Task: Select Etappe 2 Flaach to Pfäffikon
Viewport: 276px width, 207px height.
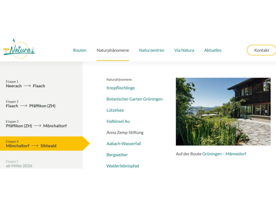Action: (30, 104)
